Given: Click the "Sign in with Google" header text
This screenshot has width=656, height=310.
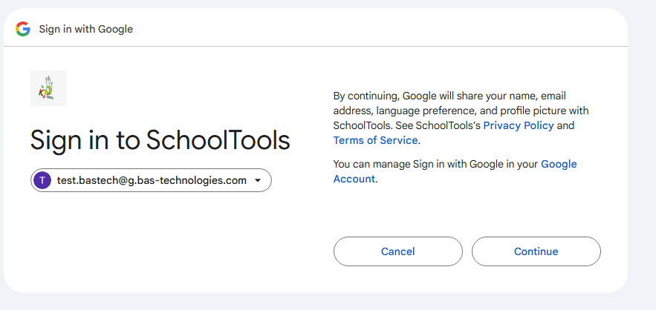Looking at the screenshot, I should click(x=85, y=29).
